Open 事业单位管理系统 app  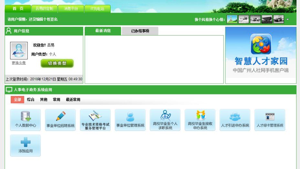(x=130, y=120)
